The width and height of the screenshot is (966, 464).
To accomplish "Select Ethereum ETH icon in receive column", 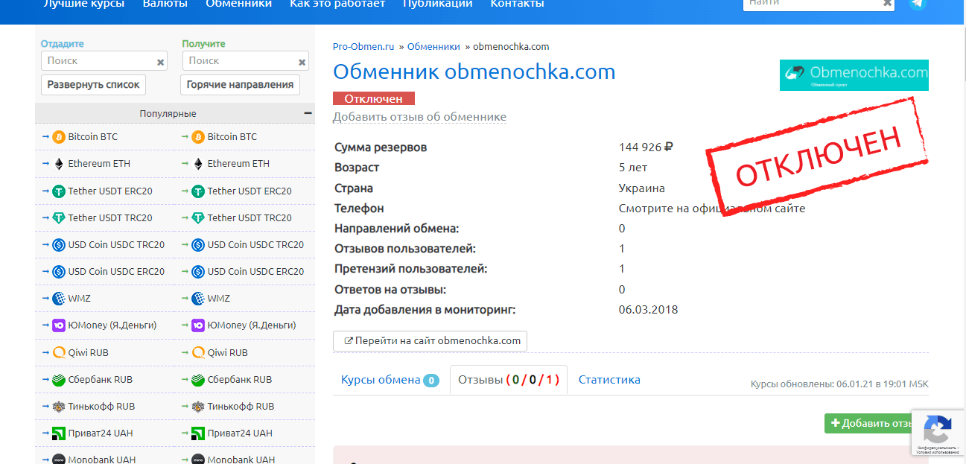I will pos(198,164).
